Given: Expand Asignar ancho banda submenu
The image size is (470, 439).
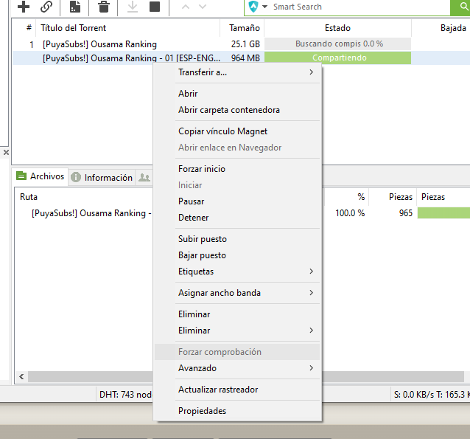Looking at the screenshot, I should pos(237,292).
